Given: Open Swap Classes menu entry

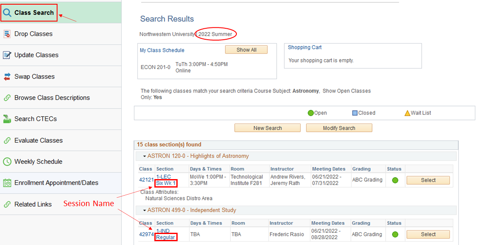Looking at the screenshot, I should 60,76.
